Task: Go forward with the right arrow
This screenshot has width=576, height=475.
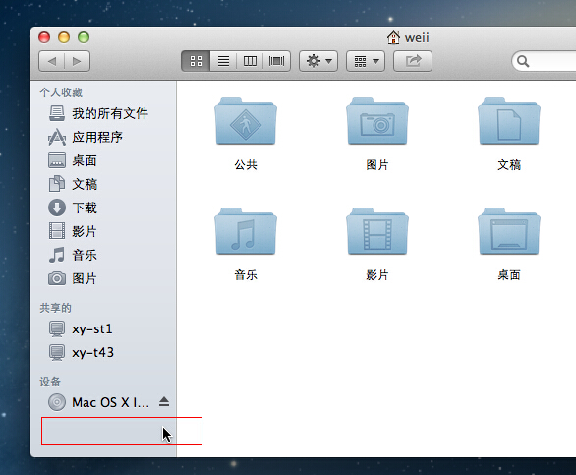Action: pyautogui.click(x=77, y=61)
